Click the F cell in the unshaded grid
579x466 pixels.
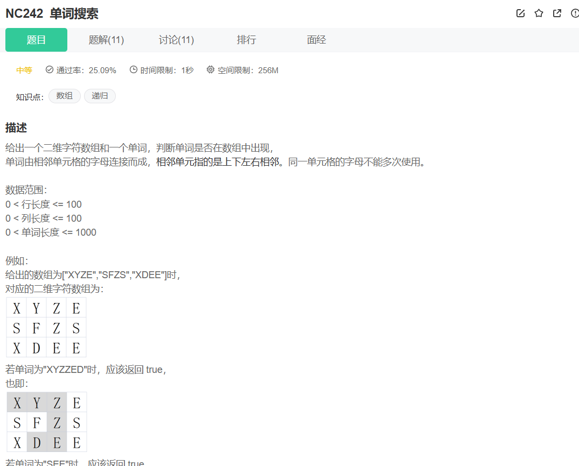coord(36,328)
